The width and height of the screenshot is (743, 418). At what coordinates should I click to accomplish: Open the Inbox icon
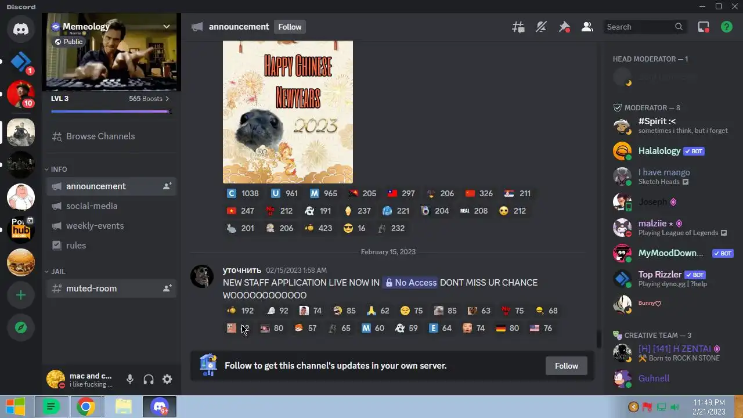click(x=704, y=27)
